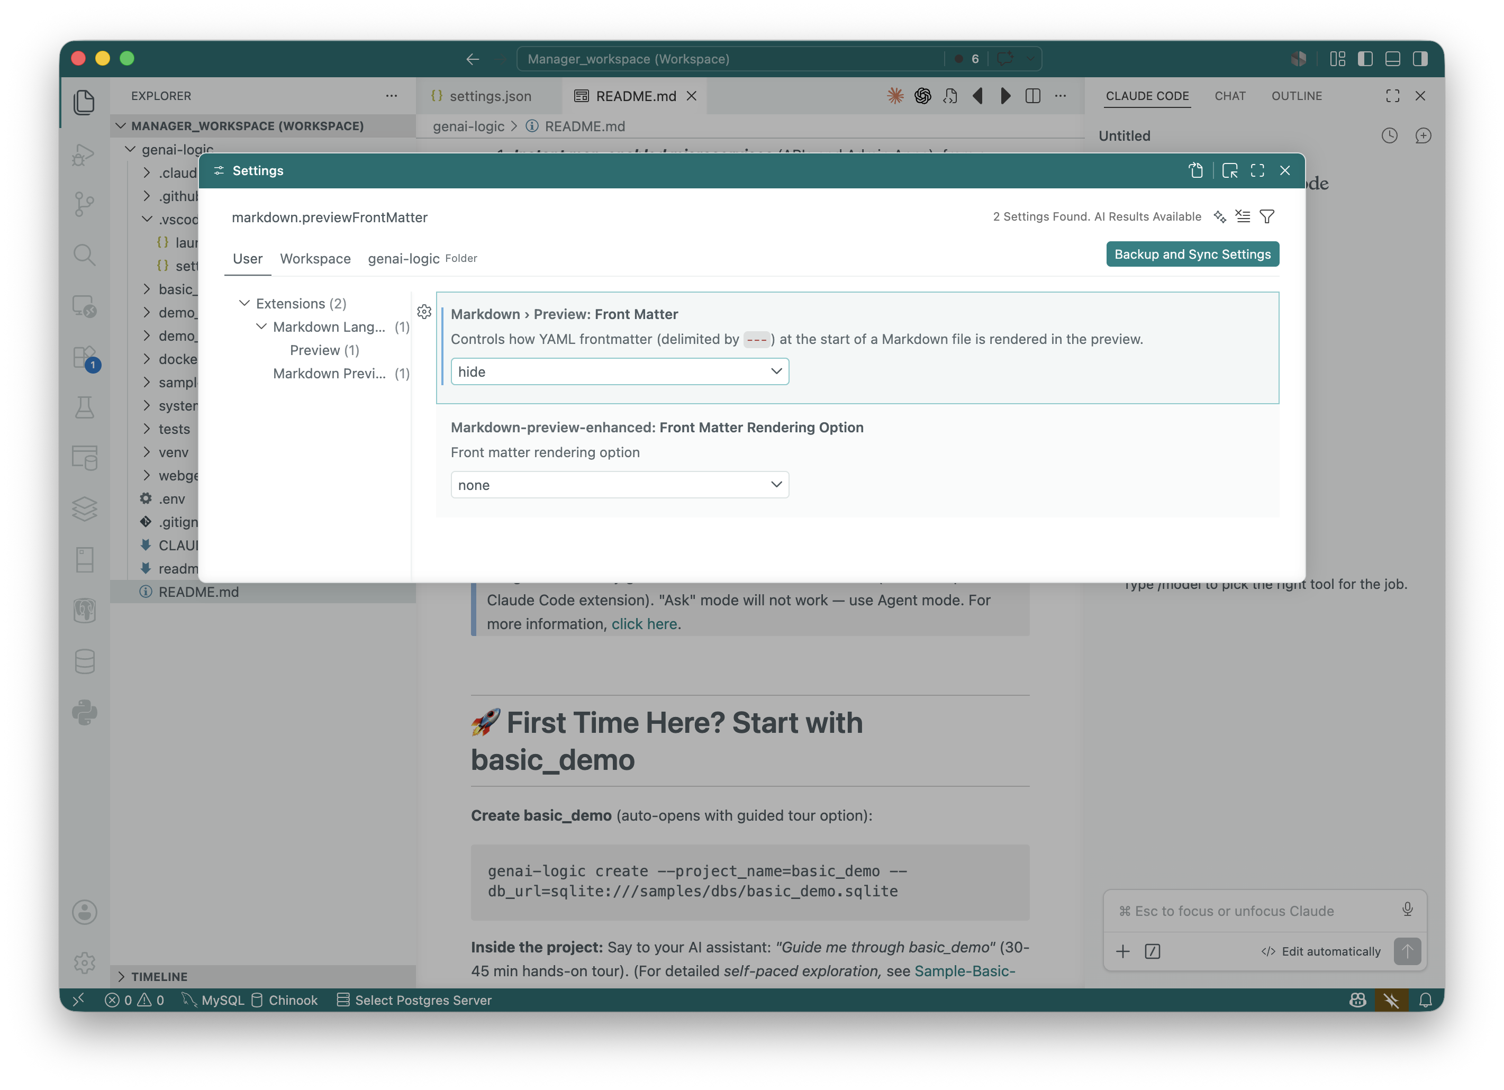This screenshot has height=1090, width=1504.
Task: Open Copilot status icon in status bar
Action: [x=1357, y=1000]
